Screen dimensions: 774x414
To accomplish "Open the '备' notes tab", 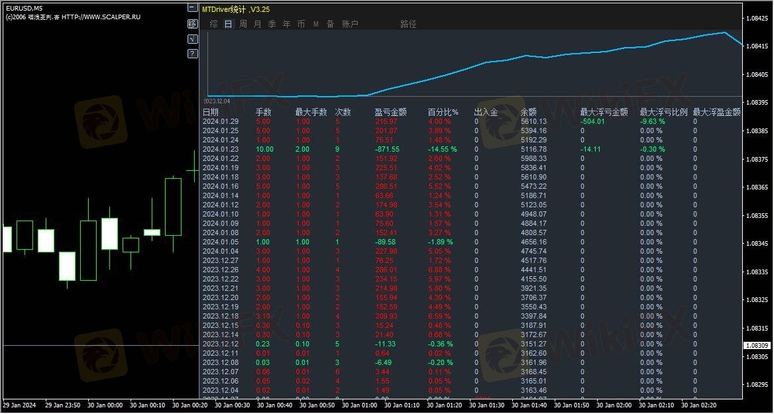I will click(x=330, y=24).
